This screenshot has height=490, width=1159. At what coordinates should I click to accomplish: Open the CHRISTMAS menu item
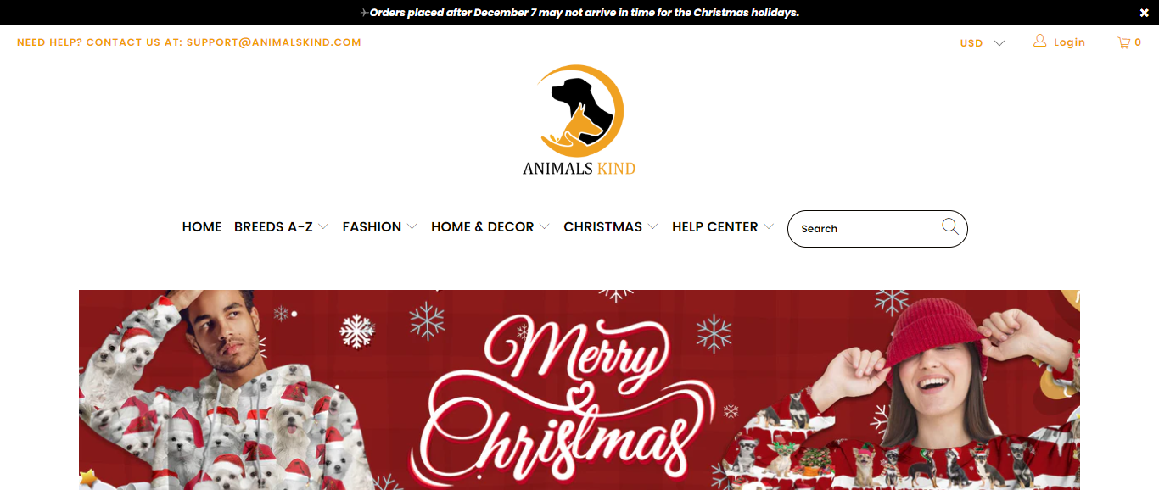coord(602,227)
